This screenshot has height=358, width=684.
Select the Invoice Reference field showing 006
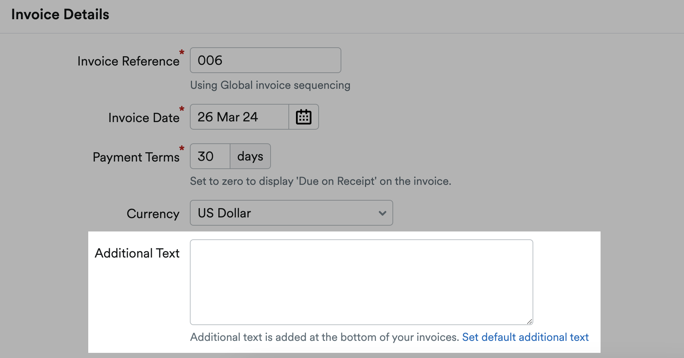(x=265, y=60)
